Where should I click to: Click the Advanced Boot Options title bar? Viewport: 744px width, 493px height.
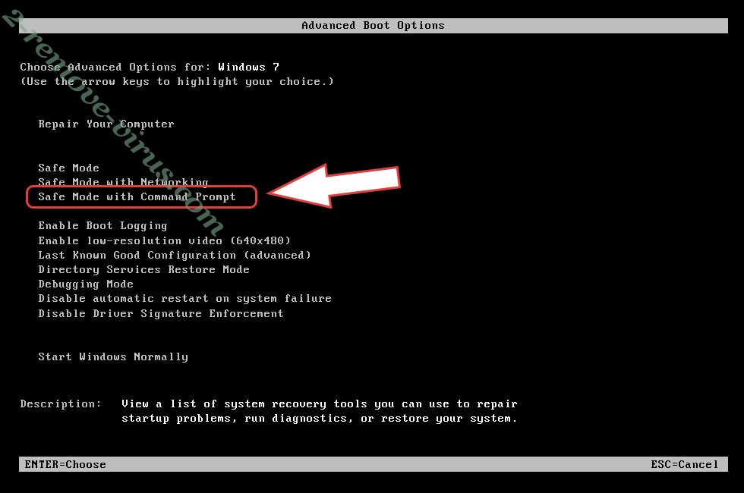pyautogui.click(x=374, y=26)
